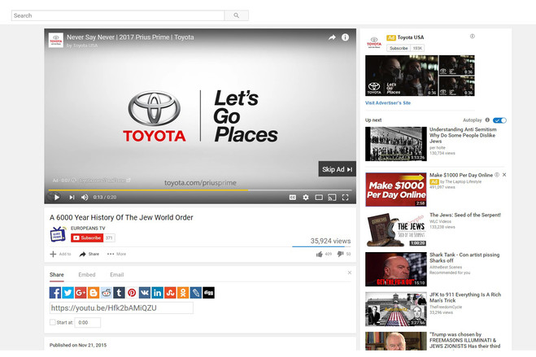This screenshot has width=536, height=357.
Task: Dismiss the Make $1000 ad with X
Action: (x=504, y=175)
